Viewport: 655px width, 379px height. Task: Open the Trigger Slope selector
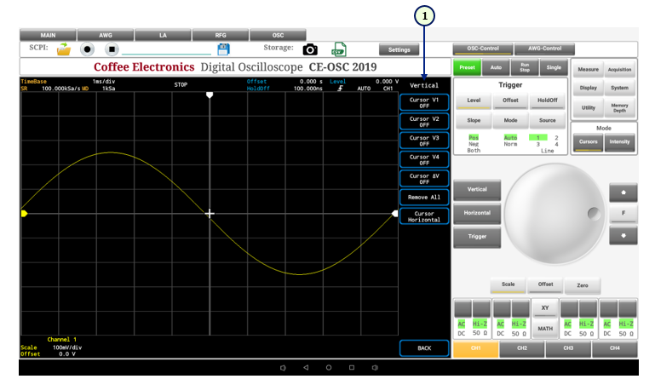[x=473, y=120]
